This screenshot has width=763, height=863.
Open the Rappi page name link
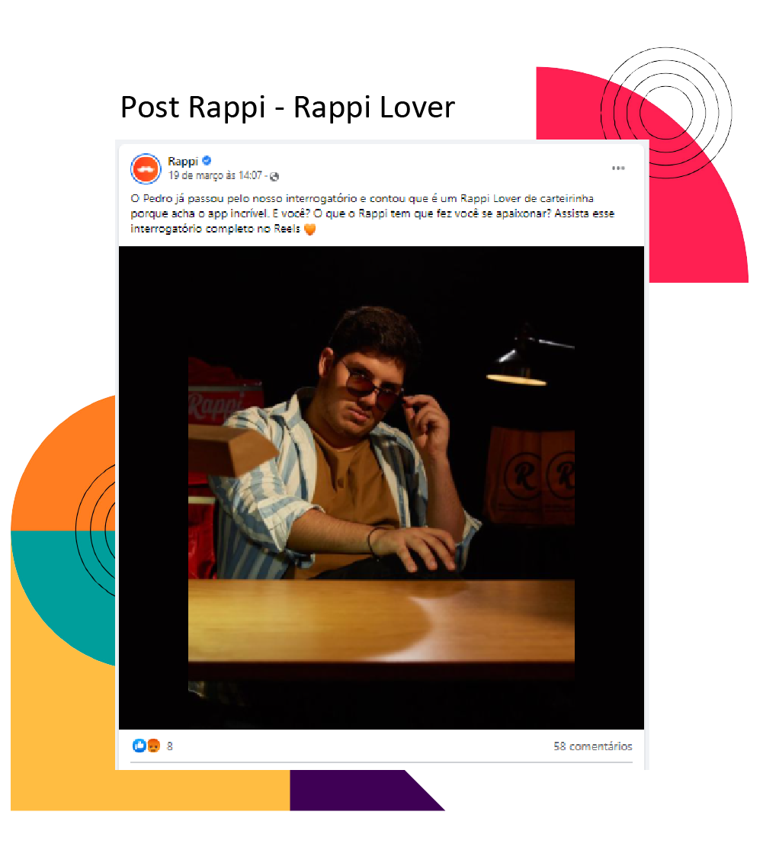tap(183, 162)
